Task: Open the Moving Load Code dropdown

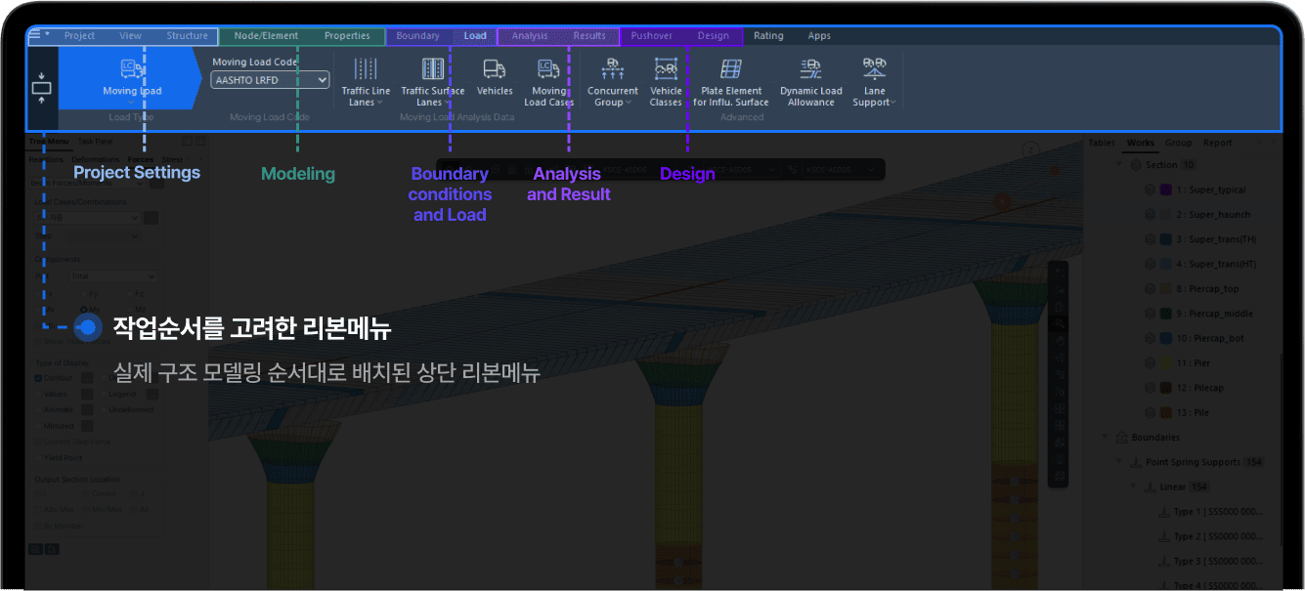Action: (x=270, y=80)
